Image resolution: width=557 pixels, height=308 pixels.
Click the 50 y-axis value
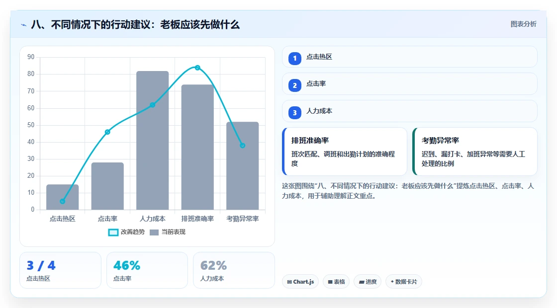point(31,125)
